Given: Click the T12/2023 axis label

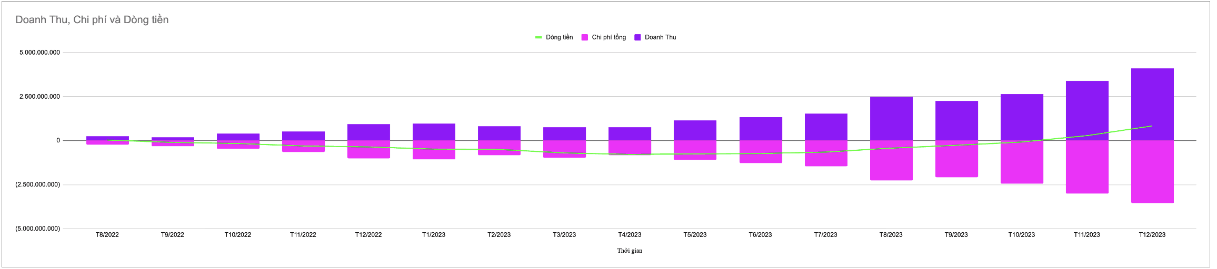Looking at the screenshot, I should 1152,235.
